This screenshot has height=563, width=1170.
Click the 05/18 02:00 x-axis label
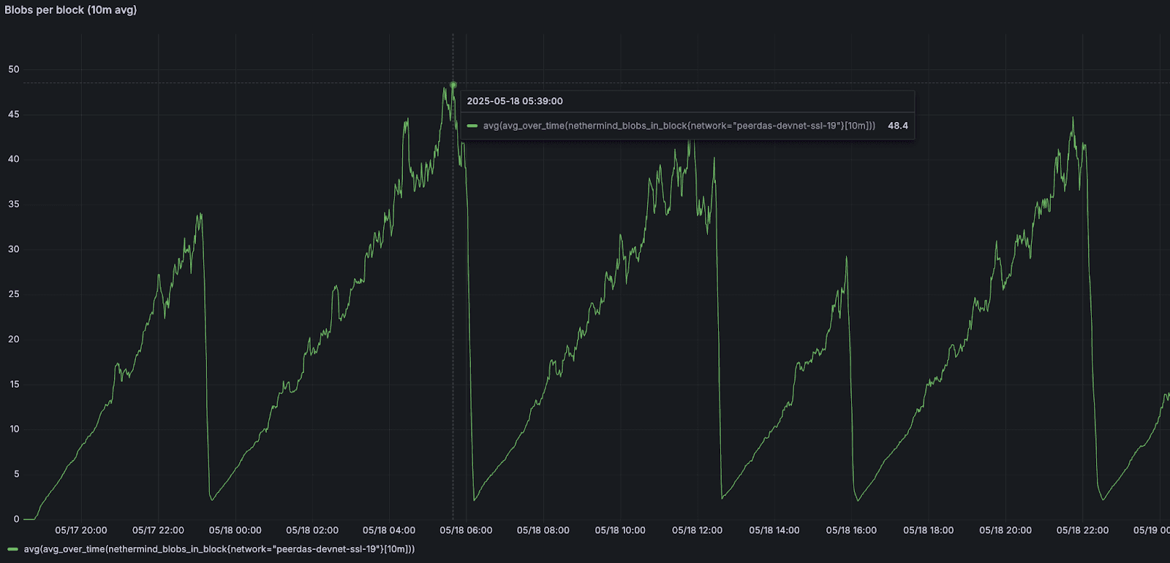tap(312, 530)
